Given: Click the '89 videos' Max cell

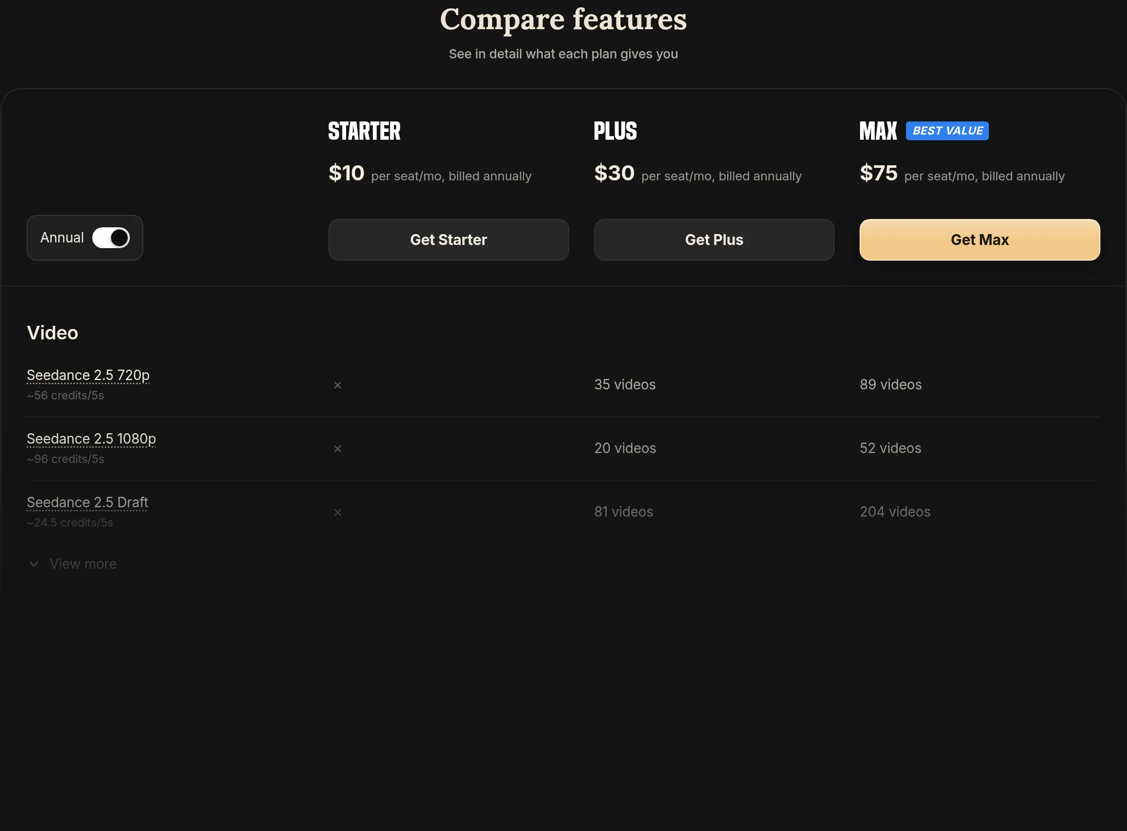Looking at the screenshot, I should 891,385.
